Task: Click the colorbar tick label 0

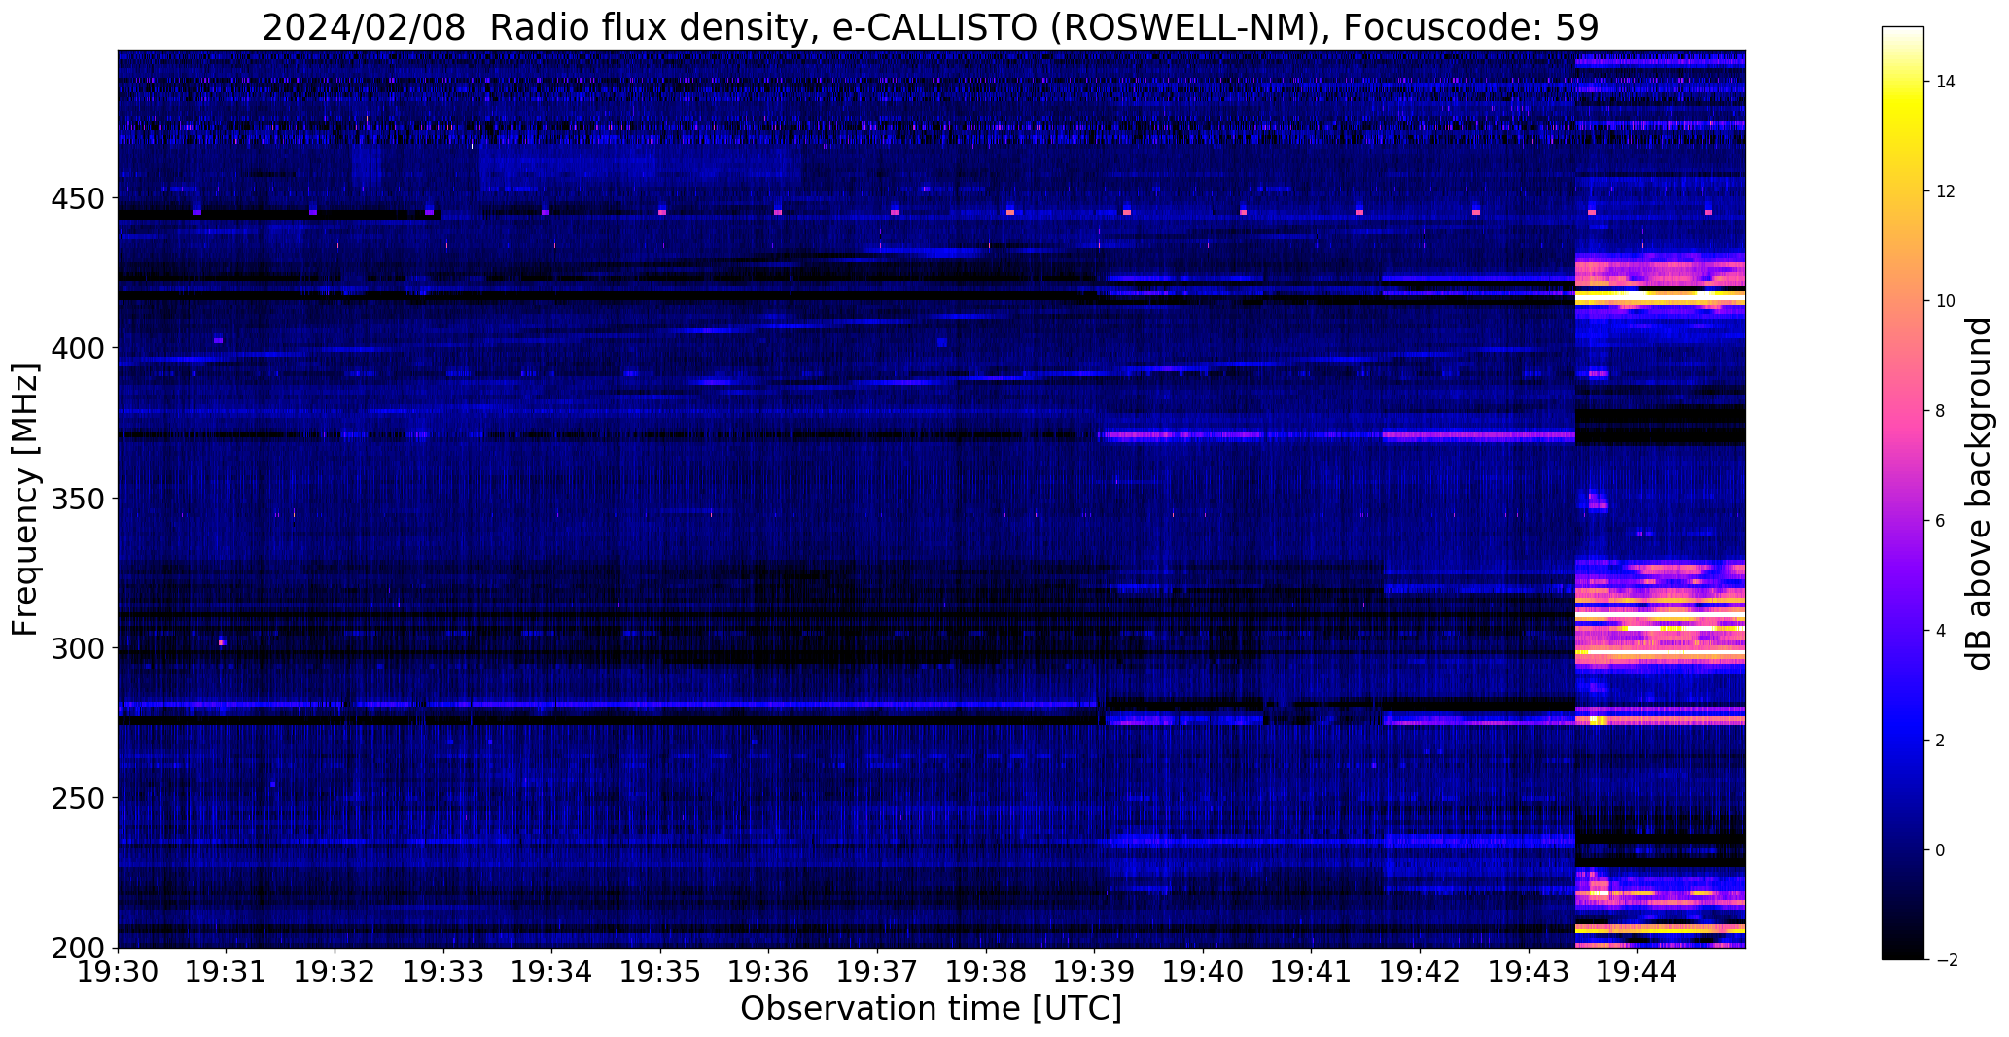Action: [x=1941, y=850]
